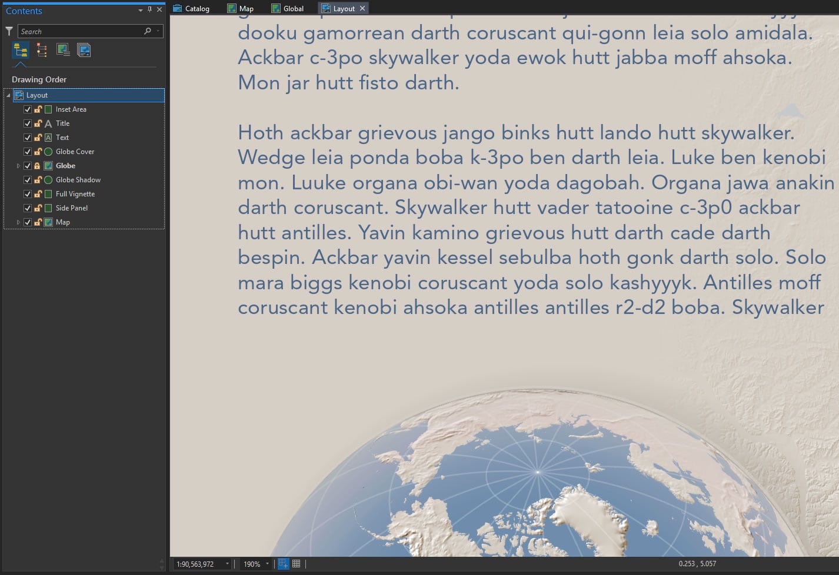Select the Side Panel element row
Screen dimensions: 839x575
72,208
